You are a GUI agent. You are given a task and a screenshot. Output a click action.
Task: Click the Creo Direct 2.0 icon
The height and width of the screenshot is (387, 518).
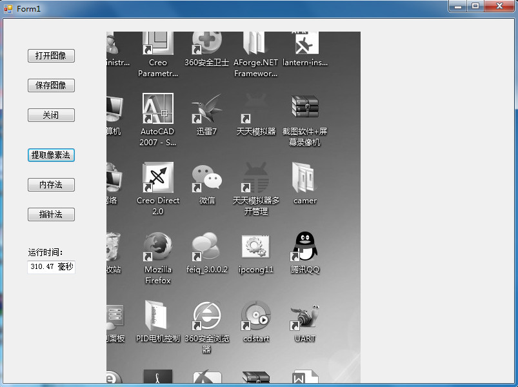(x=158, y=177)
